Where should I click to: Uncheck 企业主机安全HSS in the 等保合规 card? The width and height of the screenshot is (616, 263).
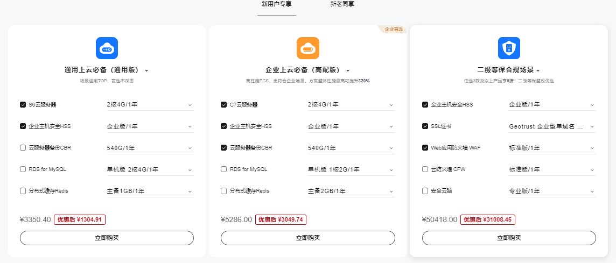pyautogui.click(x=425, y=105)
